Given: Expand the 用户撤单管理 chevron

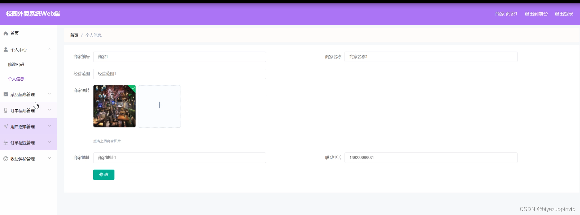Looking at the screenshot, I should (49, 126).
